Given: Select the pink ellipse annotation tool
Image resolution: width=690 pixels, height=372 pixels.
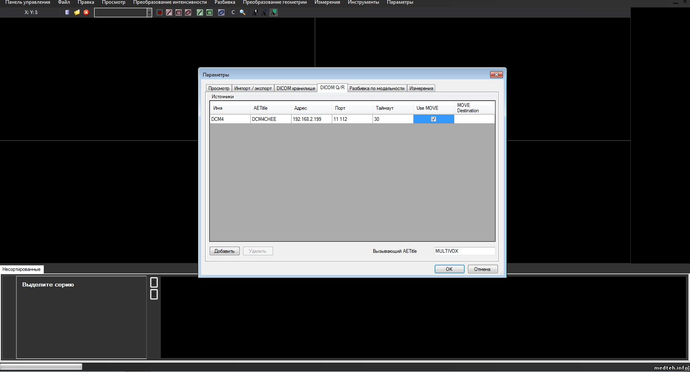Looking at the screenshot, I should (x=188, y=12).
